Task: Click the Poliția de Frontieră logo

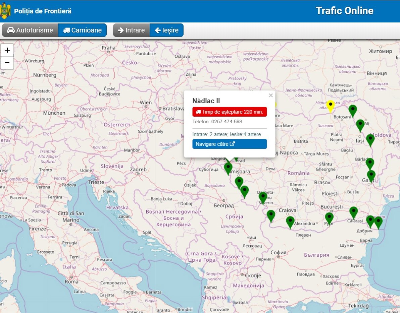Action: [x=5, y=11]
